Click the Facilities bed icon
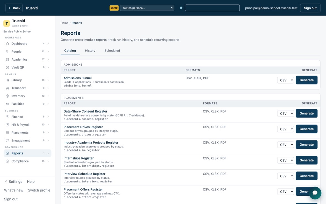 coord(7,104)
